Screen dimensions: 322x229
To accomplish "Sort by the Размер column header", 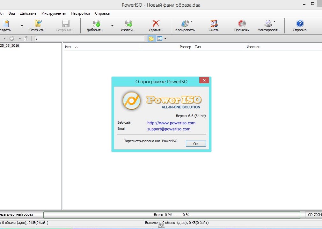I will point(167,47).
